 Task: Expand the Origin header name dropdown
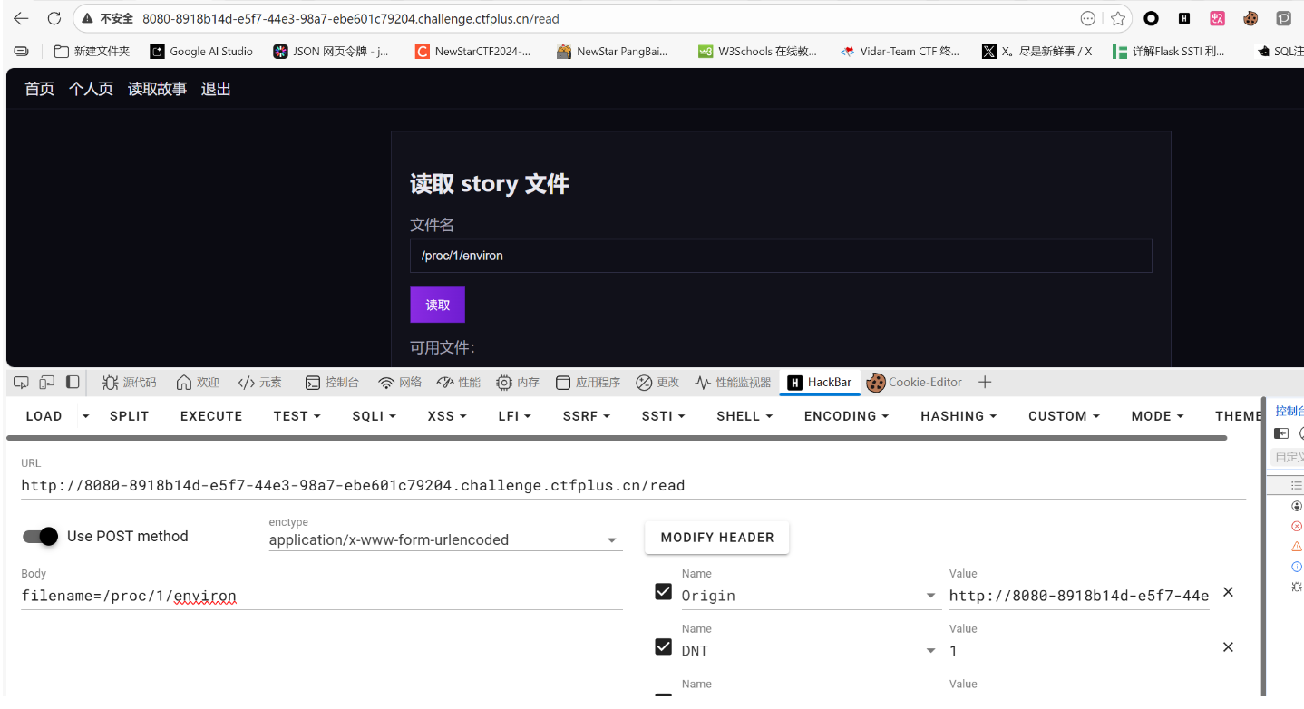pos(930,596)
